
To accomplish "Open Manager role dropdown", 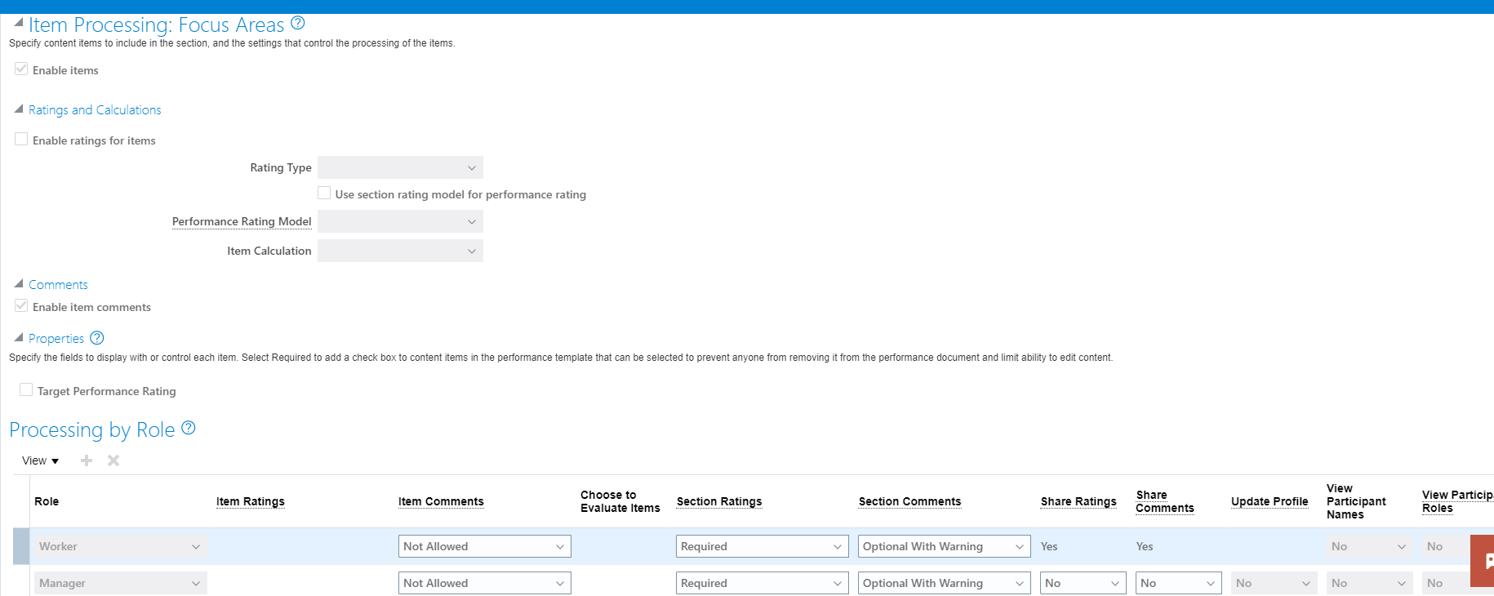I will [120, 583].
